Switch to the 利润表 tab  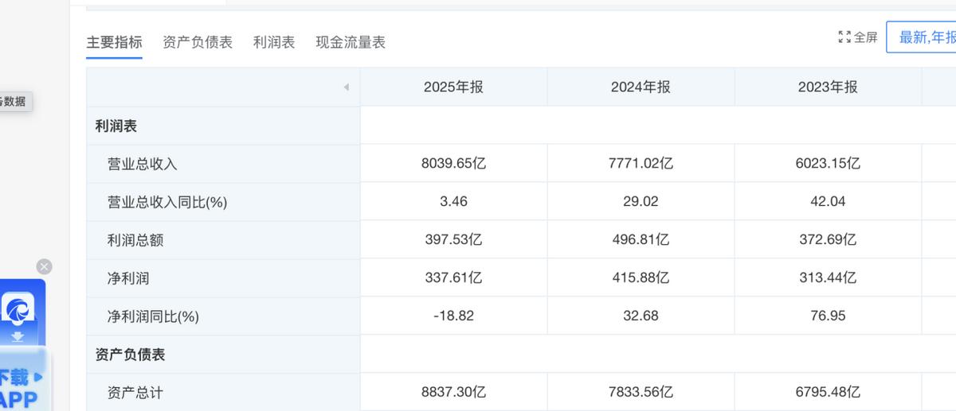tap(274, 42)
